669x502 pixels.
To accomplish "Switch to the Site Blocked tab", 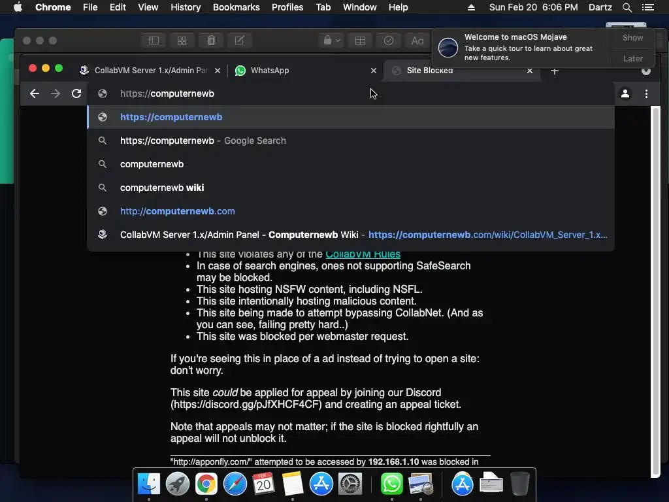I will pyautogui.click(x=463, y=71).
